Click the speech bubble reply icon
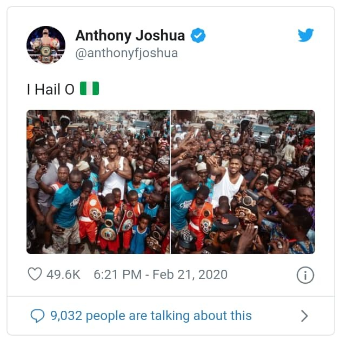The width and height of the screenshot is (340, 340). coord(37,315)
